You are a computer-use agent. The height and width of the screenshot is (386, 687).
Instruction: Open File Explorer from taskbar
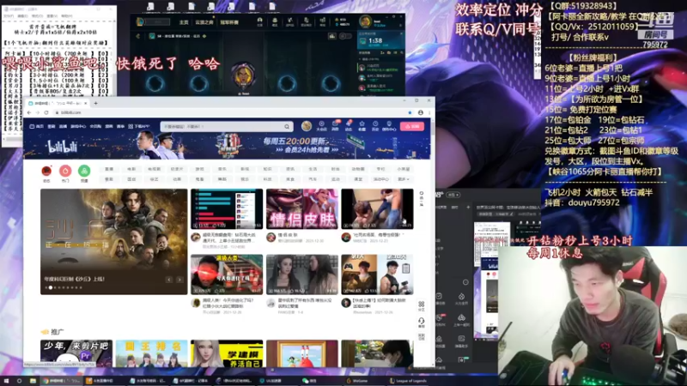click(33, 381)
